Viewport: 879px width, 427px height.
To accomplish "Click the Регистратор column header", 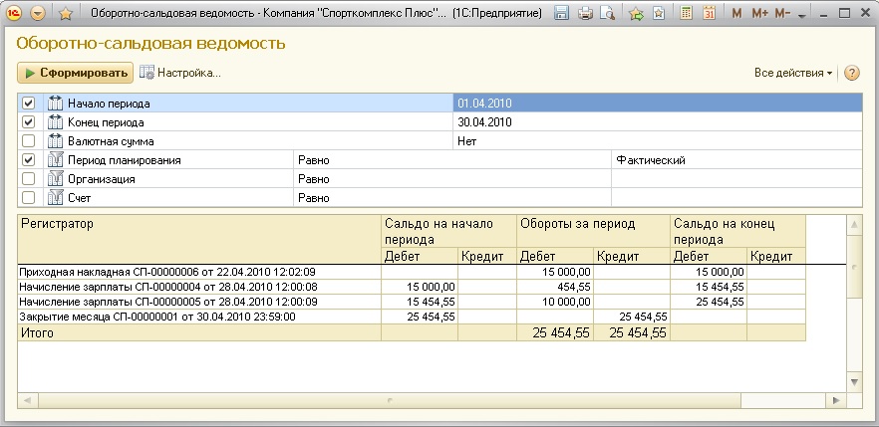I will 199,239.
